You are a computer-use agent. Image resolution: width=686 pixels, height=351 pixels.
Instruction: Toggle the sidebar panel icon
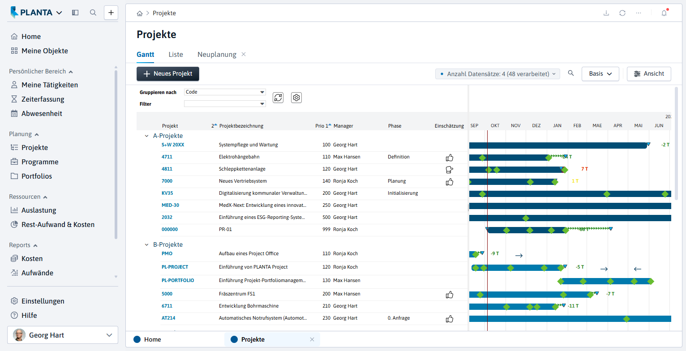point(75,13)
